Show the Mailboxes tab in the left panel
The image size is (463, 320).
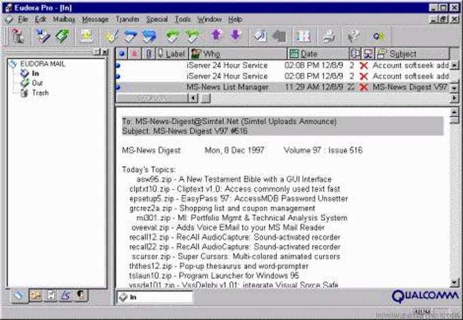tap(20, 295)
